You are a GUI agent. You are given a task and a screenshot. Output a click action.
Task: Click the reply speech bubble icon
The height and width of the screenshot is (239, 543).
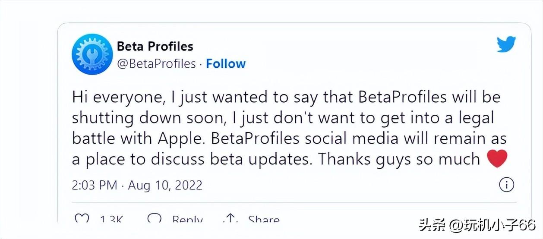(x=154, y=219)
